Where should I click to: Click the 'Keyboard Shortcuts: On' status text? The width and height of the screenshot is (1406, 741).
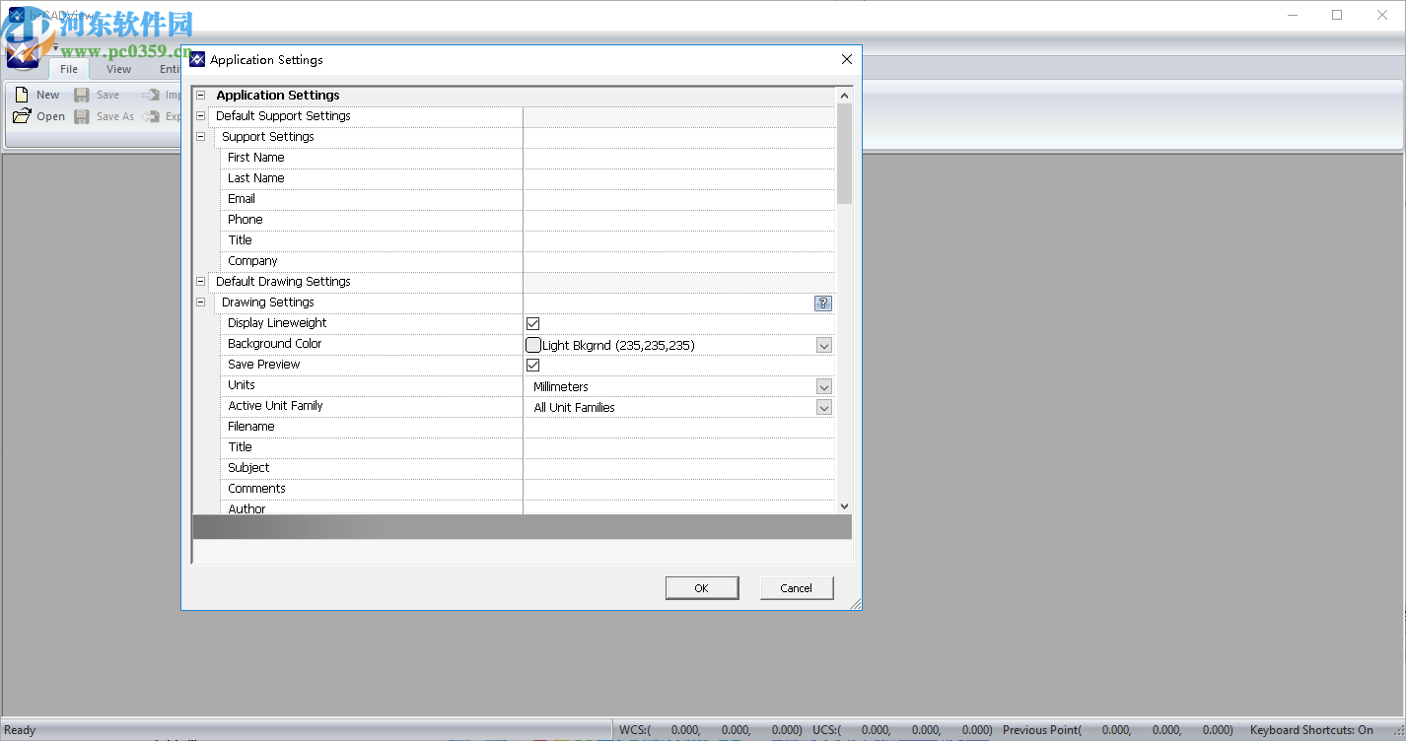tap(1311, 730)
